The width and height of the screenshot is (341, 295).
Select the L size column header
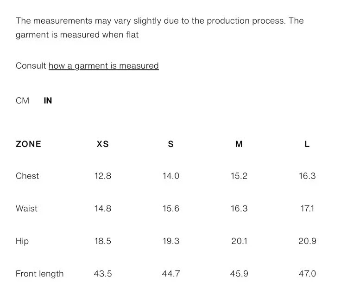pos(307,144)
